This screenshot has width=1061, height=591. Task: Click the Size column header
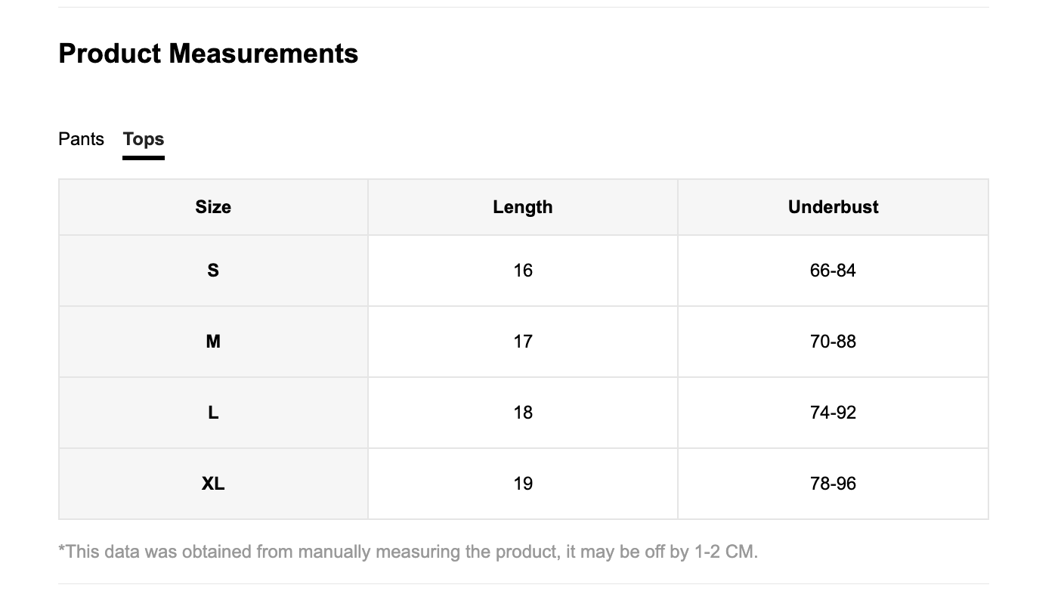[213, 207]
